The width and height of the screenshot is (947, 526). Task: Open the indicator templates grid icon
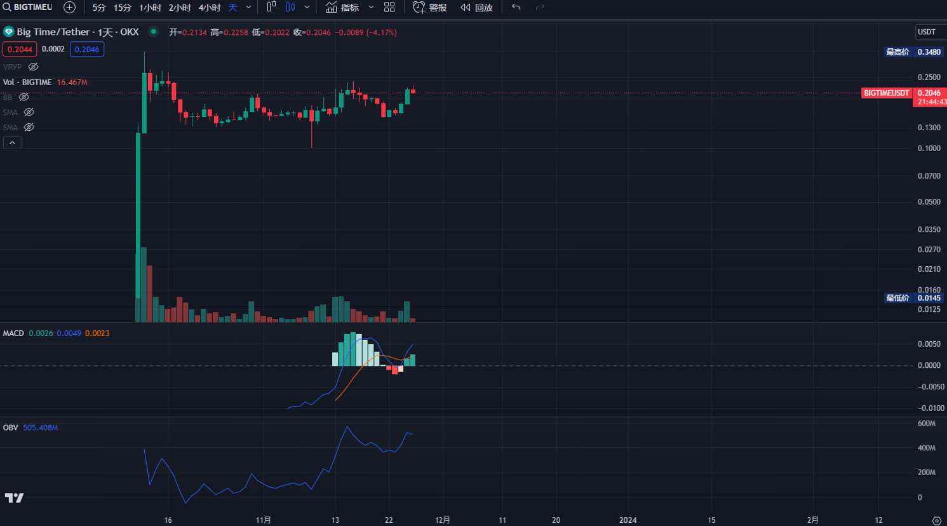tap(389, 7)
